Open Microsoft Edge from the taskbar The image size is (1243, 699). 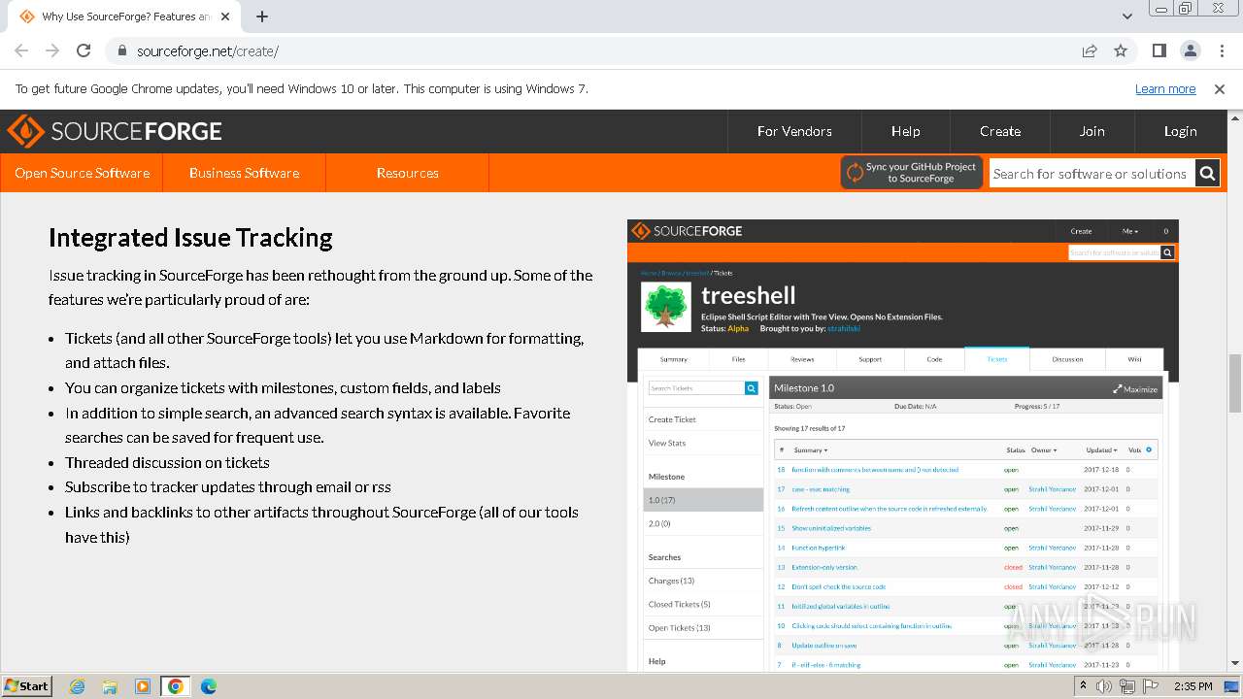tap(208, 686)
